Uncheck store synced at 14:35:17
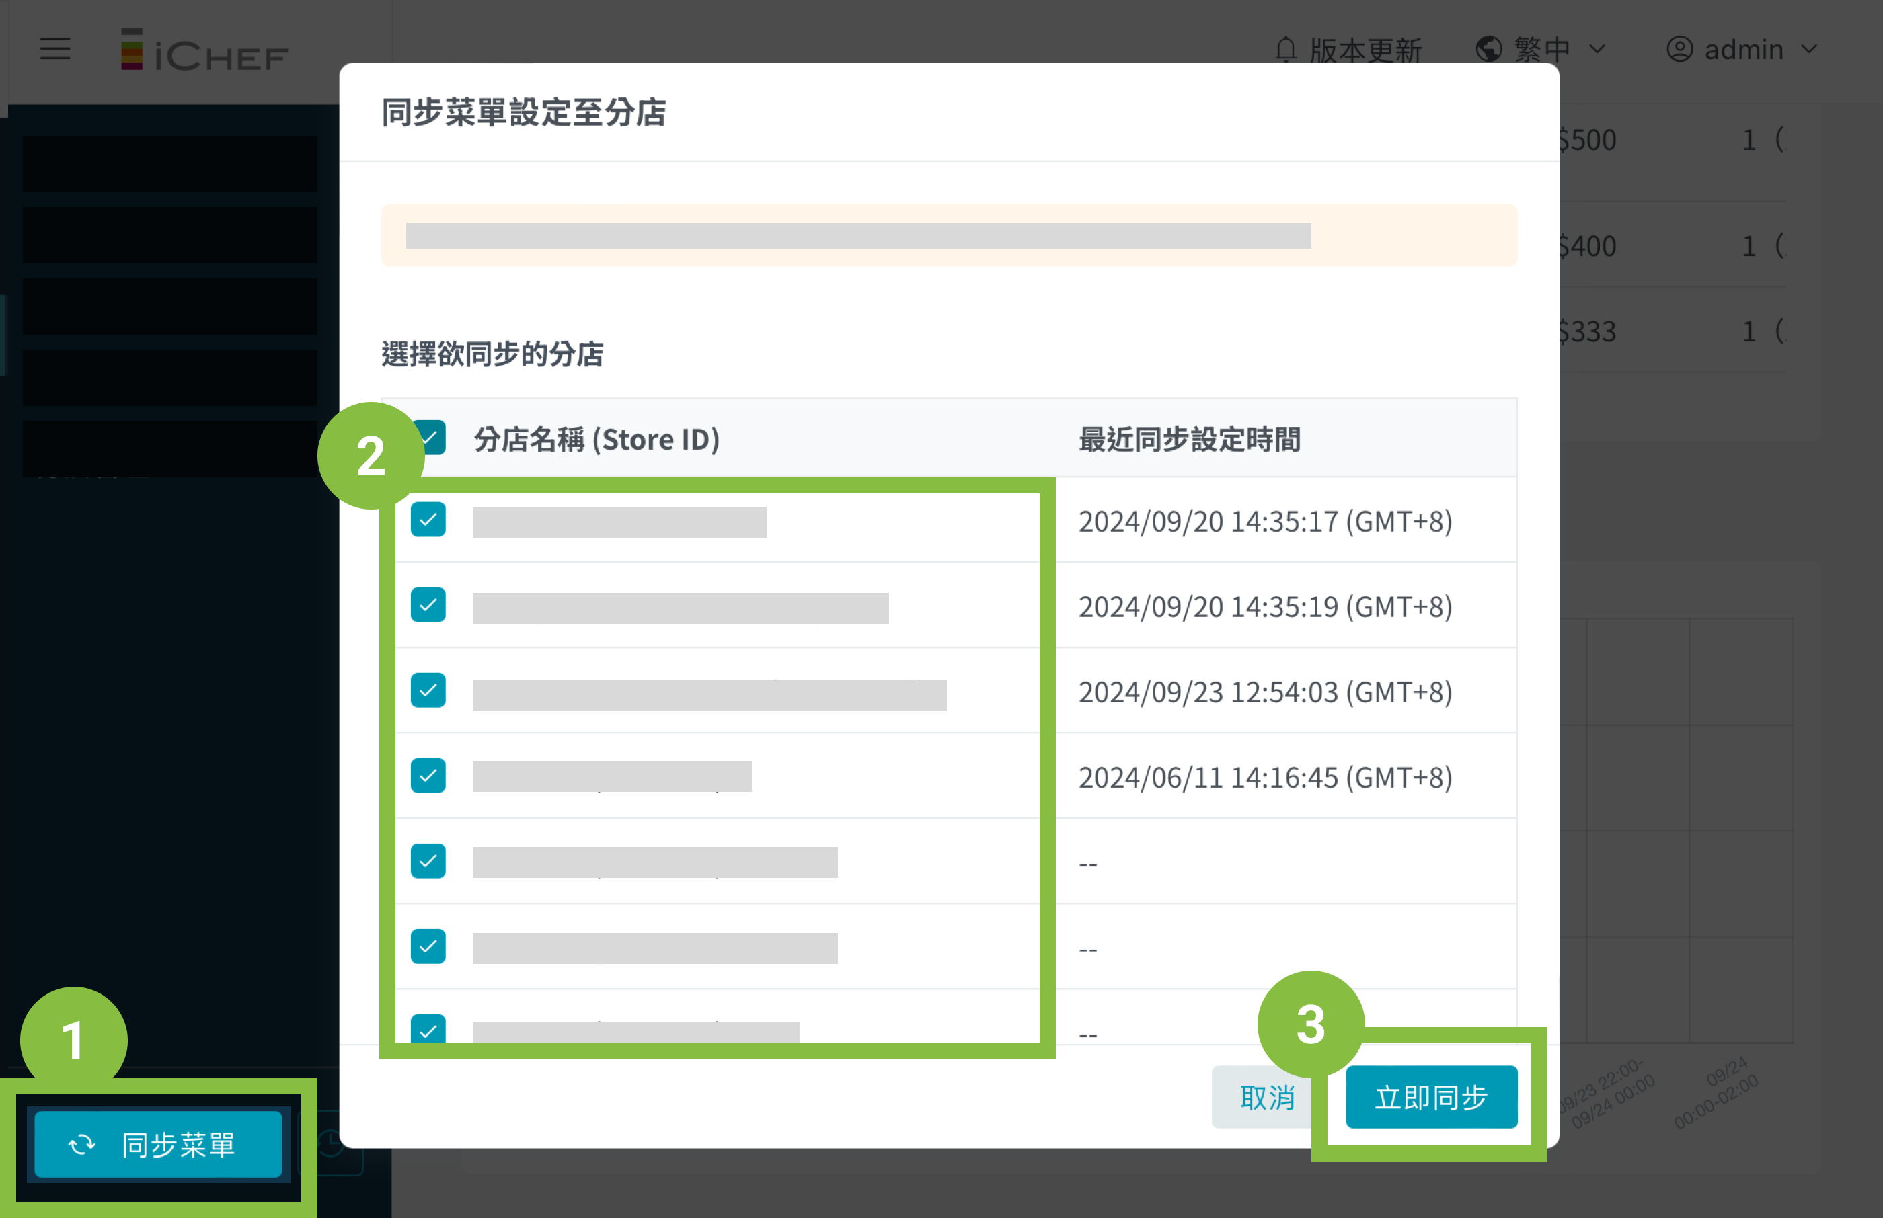 click(x=428, y=520)
